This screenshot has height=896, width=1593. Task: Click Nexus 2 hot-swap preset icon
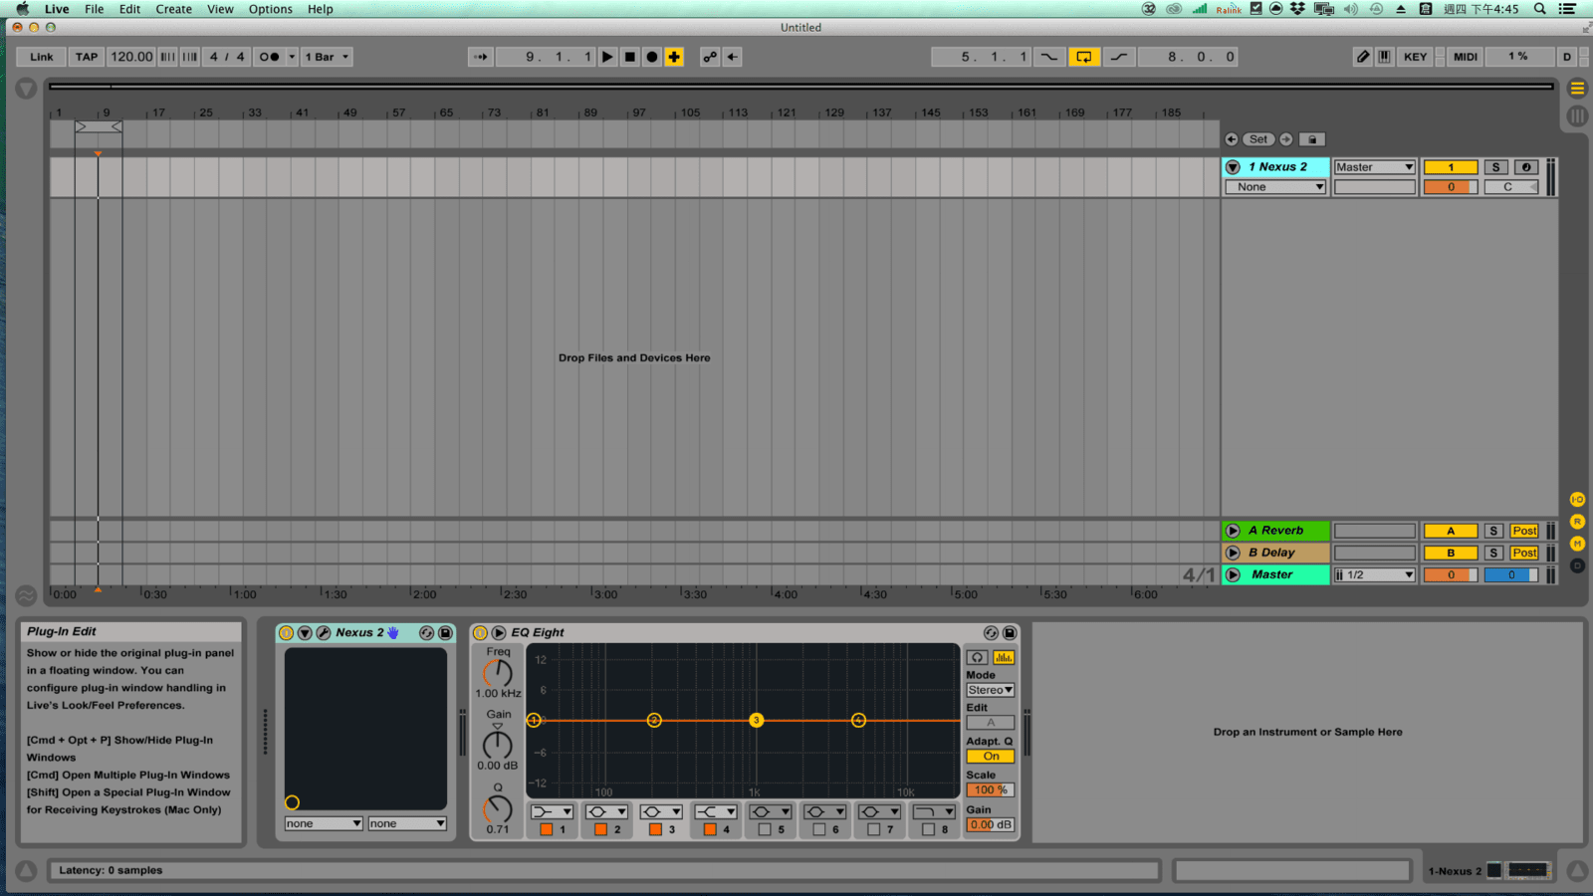(427, 633)
